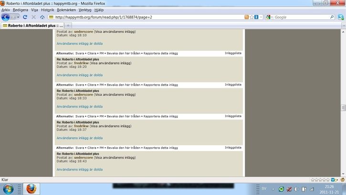
Task: Click Citera under the 18:20 post
Action: 92,85
